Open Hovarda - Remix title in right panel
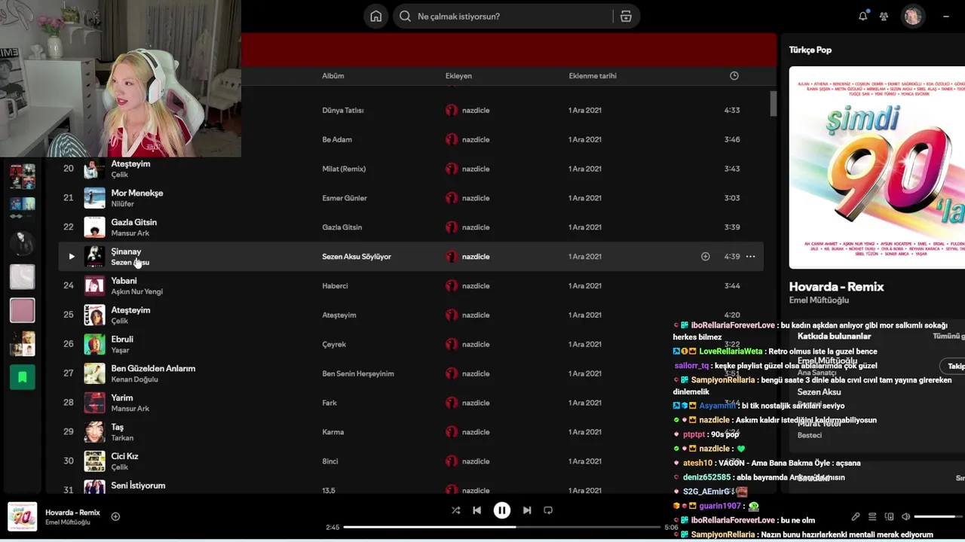 point(836,287)
